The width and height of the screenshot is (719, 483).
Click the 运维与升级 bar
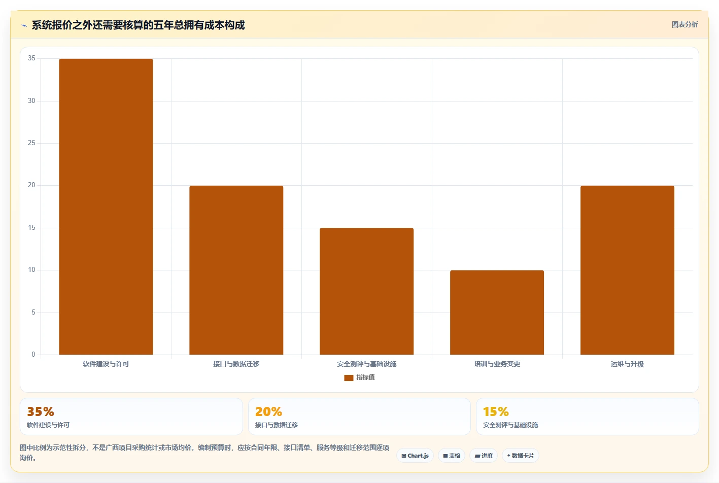pyautogui.click(x=627, y=270)
